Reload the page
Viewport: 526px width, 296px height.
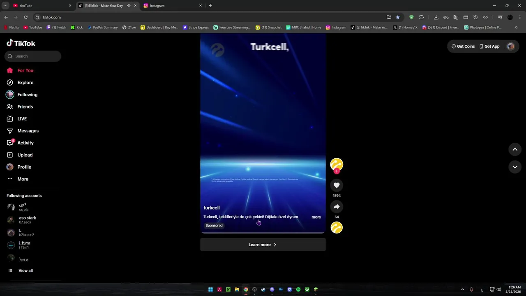tap(25, 17)
